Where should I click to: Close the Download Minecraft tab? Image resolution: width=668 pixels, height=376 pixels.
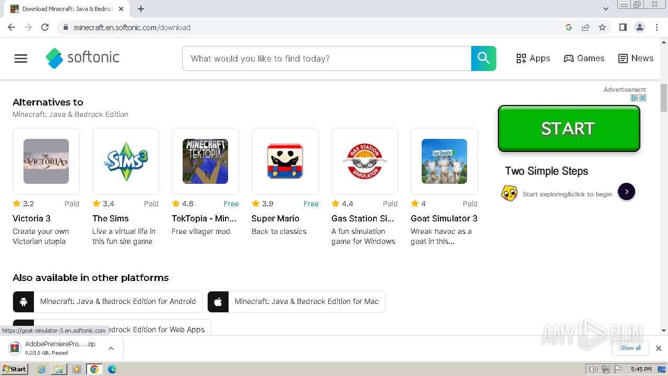point(121,9)
